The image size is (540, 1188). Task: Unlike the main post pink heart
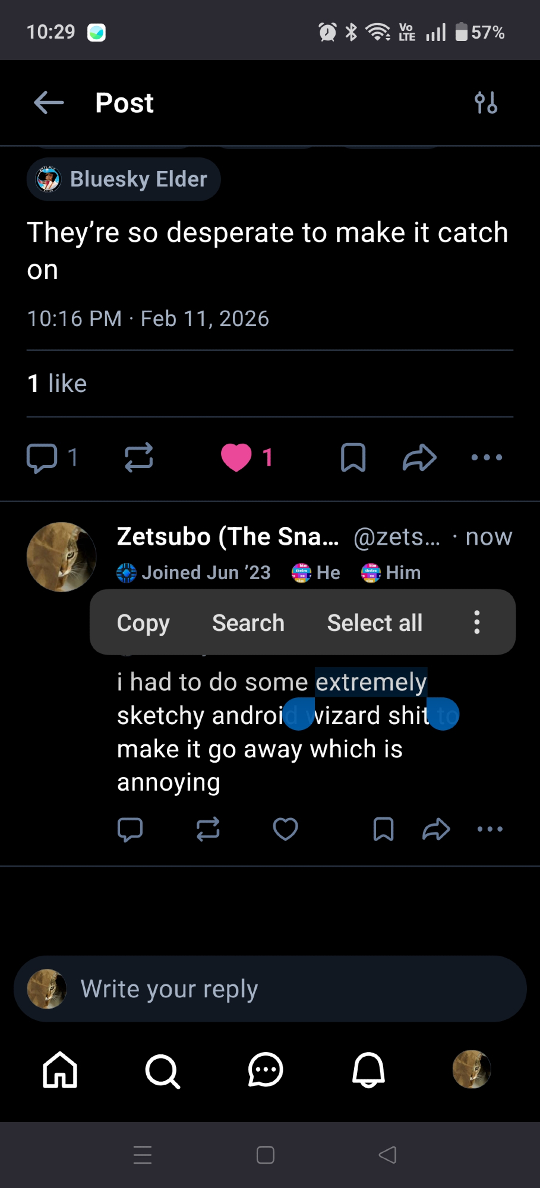pyautogui.click(x=236, y=457)
